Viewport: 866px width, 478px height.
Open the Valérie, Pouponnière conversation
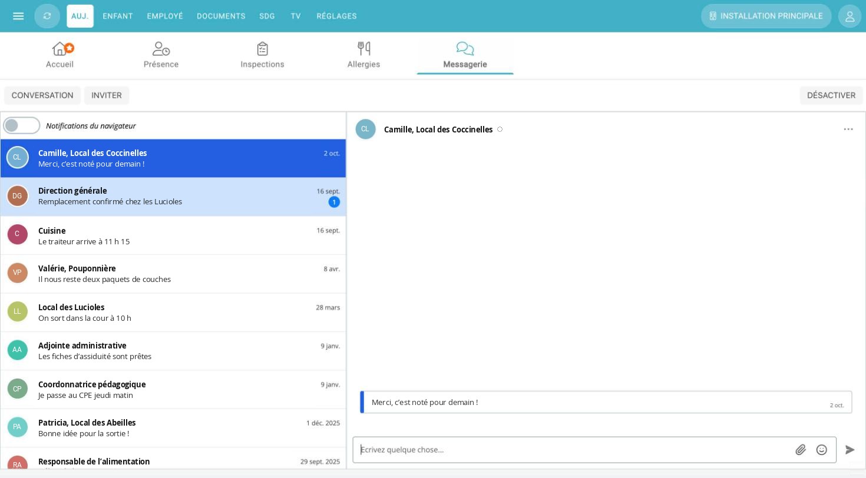point(173,274)
